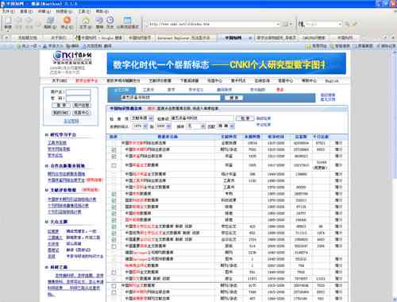This screenshot has width=397, height=302.
Task: Select the 学术趋势 search category tab
Action: [257, 90]
